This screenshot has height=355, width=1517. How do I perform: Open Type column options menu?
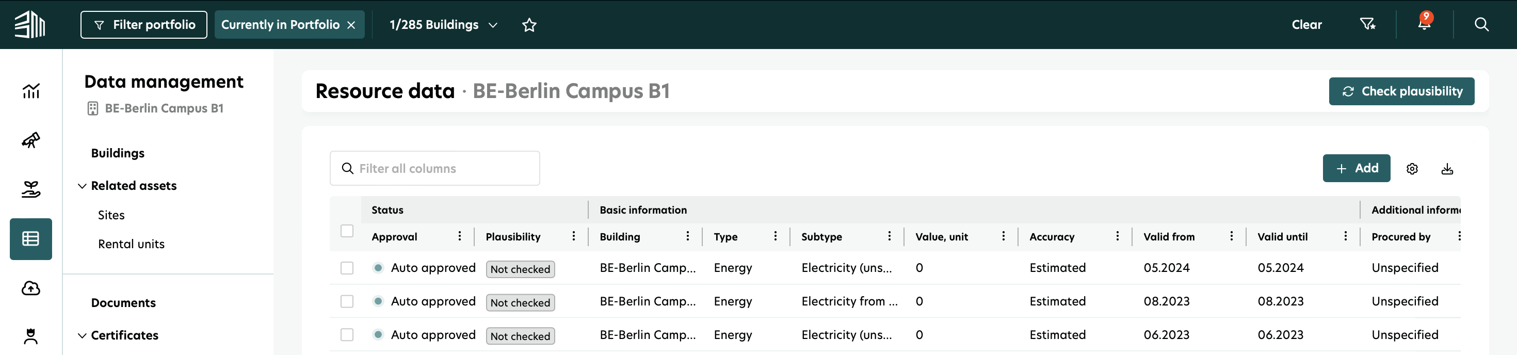tap(775, 236)
